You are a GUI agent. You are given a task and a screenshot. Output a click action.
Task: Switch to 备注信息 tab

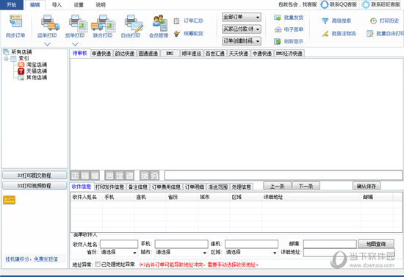138,187
